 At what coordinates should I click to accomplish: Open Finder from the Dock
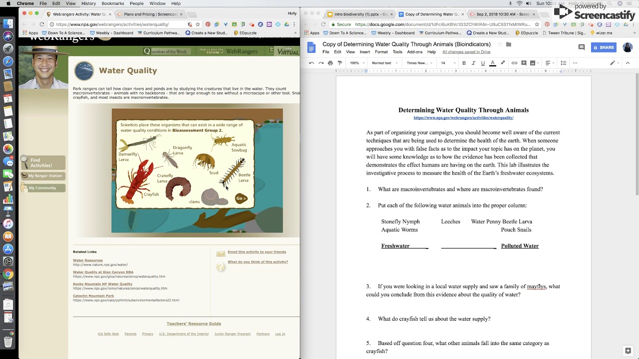pyautogui.click(x=8, y=23)
